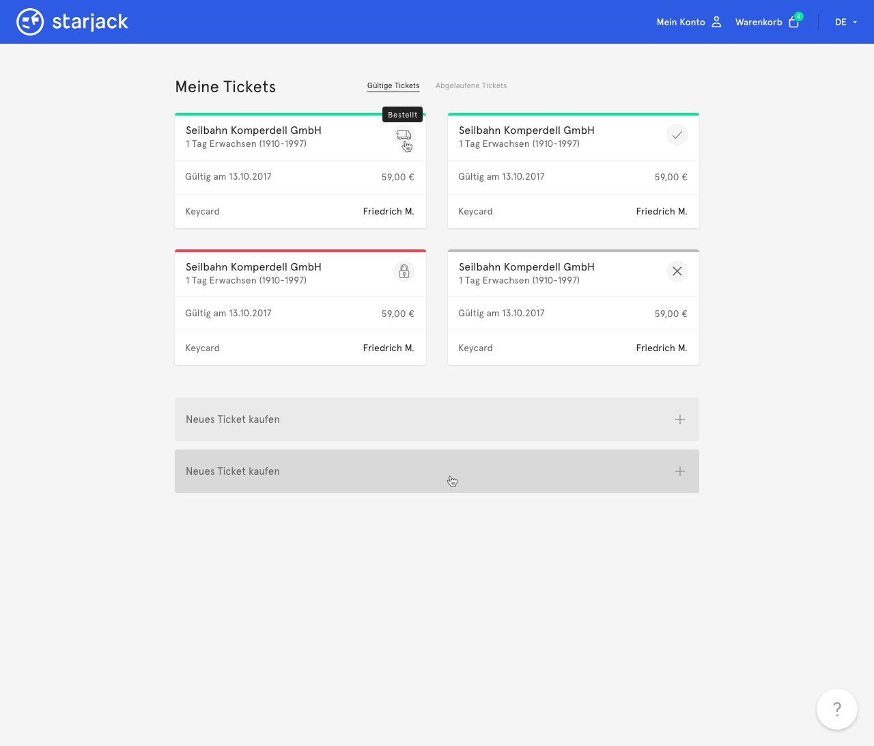874x746 pixels.
Task: Switch to Abgelaufene Tickets tab
Action: click(x=471, y=85)
